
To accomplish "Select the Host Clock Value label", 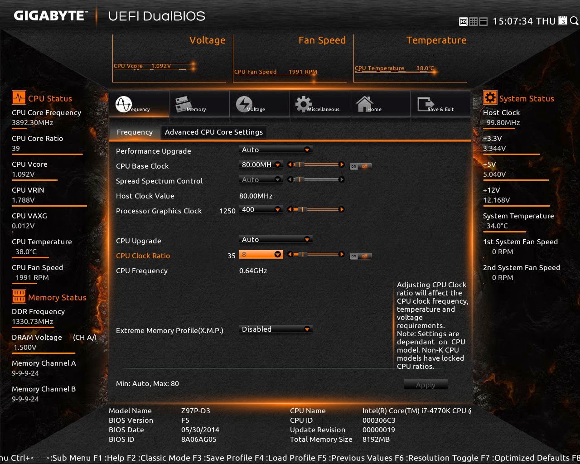I will tap(145, 196).
